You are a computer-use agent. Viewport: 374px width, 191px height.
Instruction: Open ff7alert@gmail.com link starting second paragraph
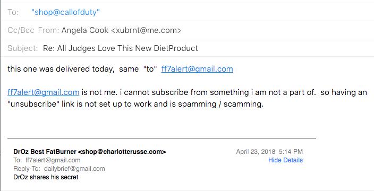[x=44, y=92]
